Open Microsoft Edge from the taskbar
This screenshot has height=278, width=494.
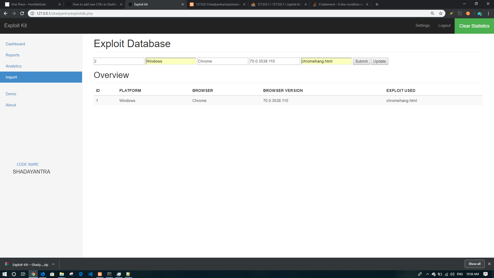81,274
